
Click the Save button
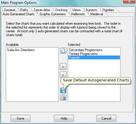pos(21,118)
